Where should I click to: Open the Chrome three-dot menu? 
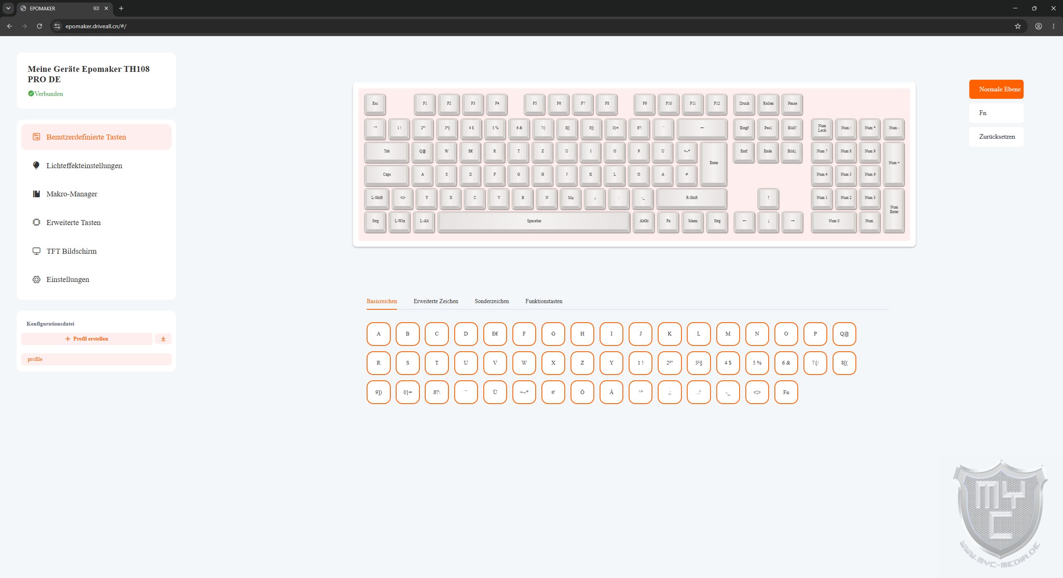tap(1053, 26)
